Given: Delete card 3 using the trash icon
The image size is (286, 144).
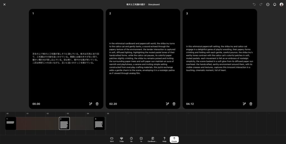Looking at the screenshot, I should click(251, 104).
